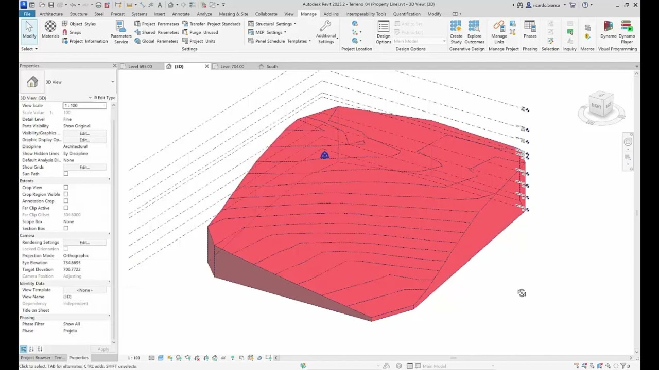Click the view scale 1:100 in view control bar
This screenshot has height=370, width=659.
click(133, 358)
